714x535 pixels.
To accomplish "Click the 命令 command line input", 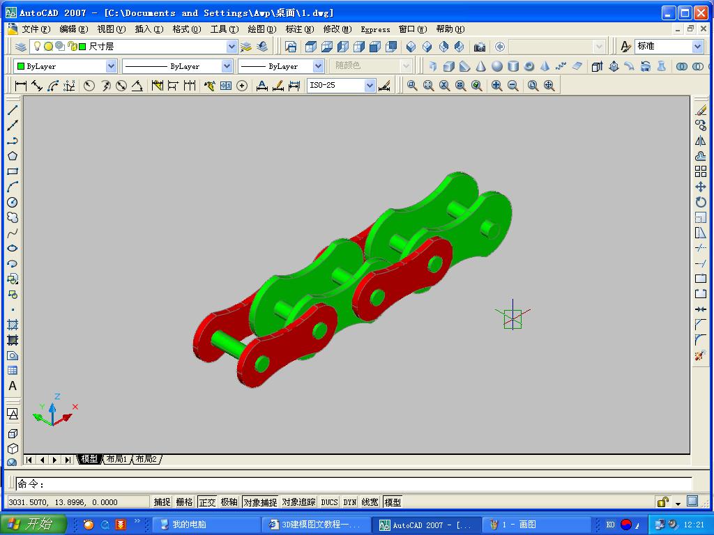I will pyautogui.click(x=354, y=483).
